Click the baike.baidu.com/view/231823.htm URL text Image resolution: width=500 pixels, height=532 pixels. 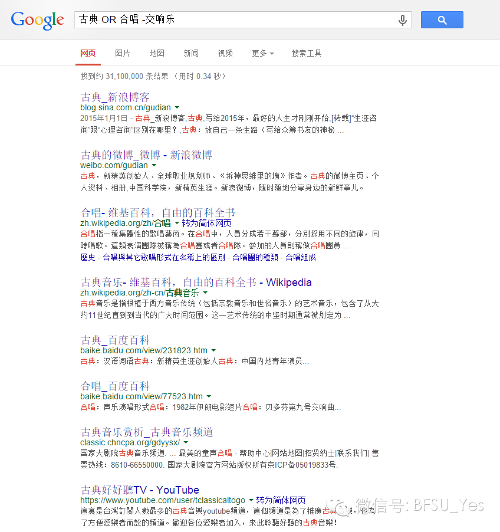point(144,350)
